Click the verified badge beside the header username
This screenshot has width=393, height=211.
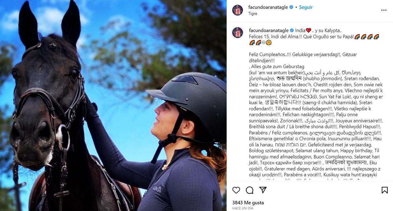(x=291, y=7)
